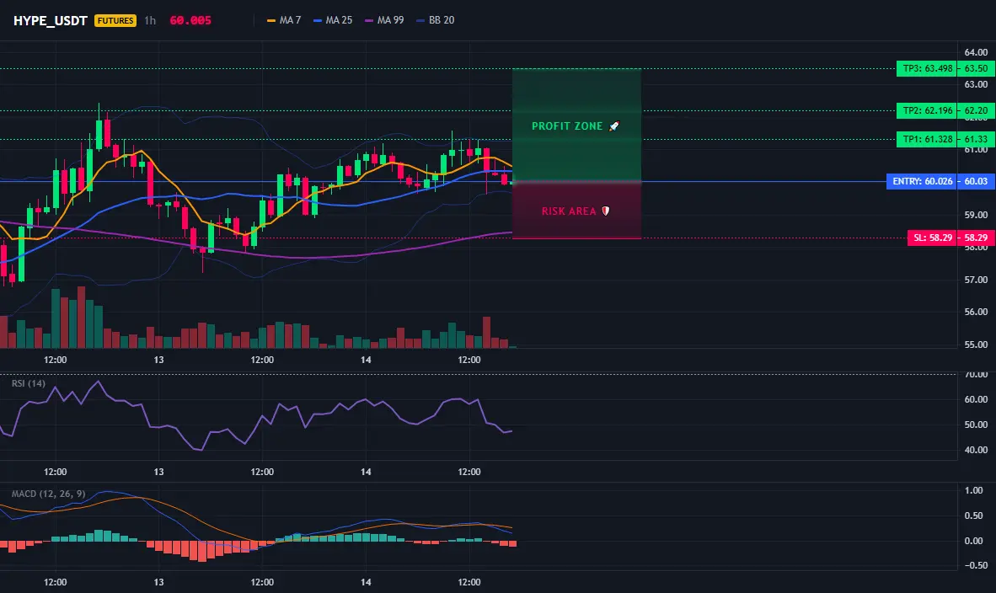Click the 57.00 price axis value
996x593 pixels.
point(976,280)
